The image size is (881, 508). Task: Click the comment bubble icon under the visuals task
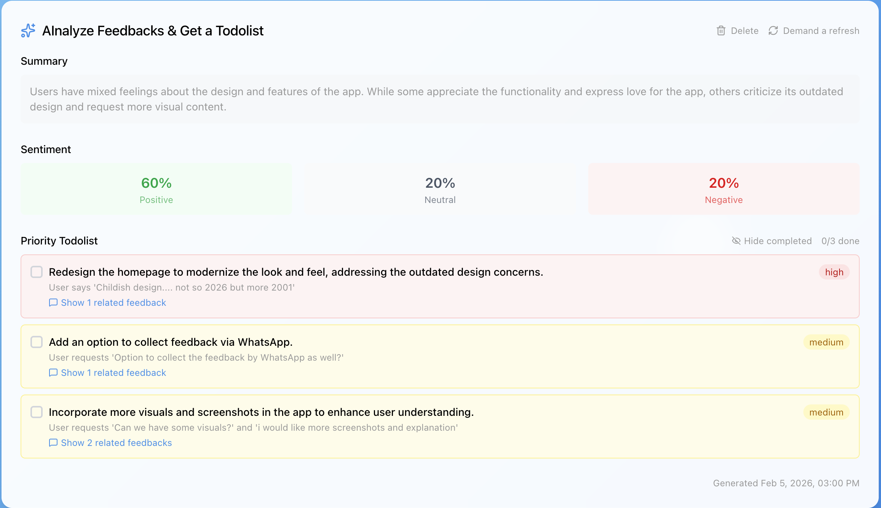tap(53, 443)
